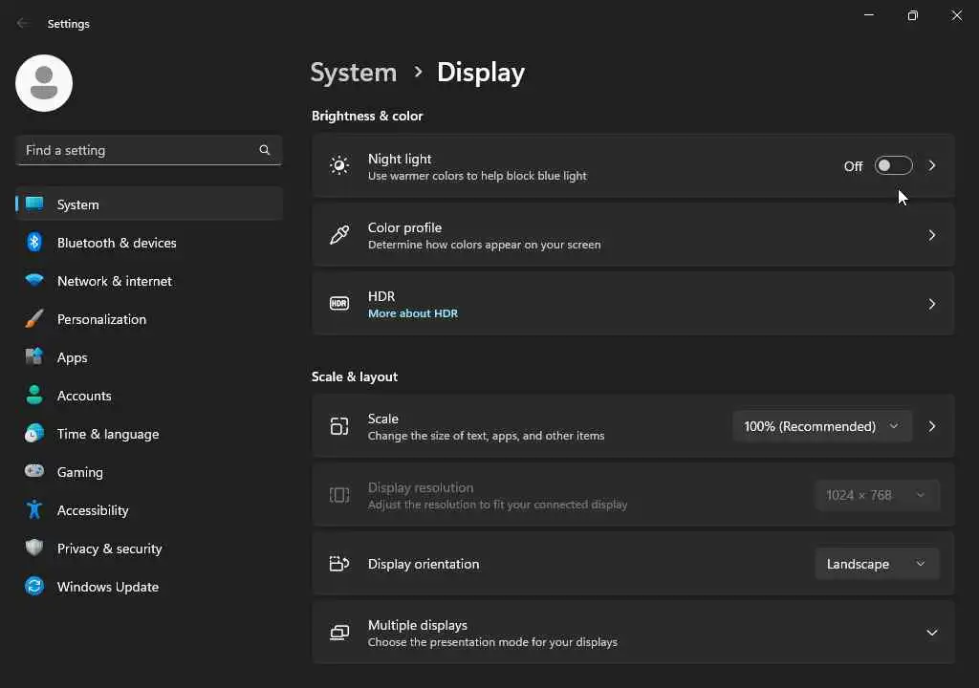Click the Accessibility figure icon
Viewport: 979px width, 688px height.
click(x=34, y=510)
